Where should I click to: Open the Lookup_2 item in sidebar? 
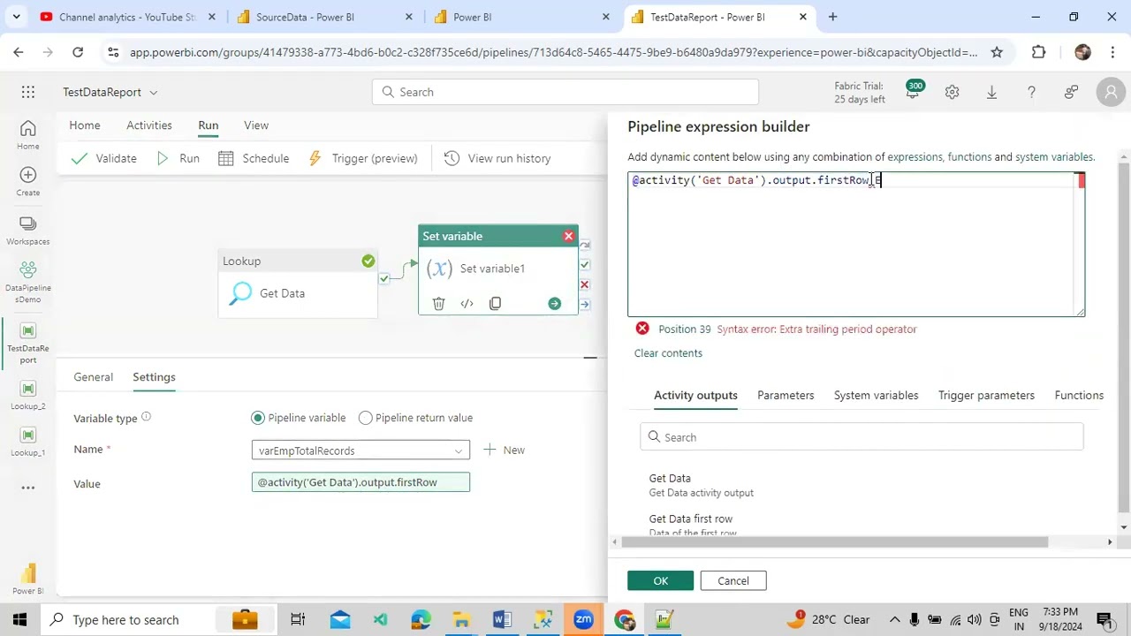[28, 396]
